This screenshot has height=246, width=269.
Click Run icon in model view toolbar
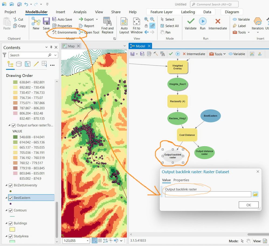(178, 54)
